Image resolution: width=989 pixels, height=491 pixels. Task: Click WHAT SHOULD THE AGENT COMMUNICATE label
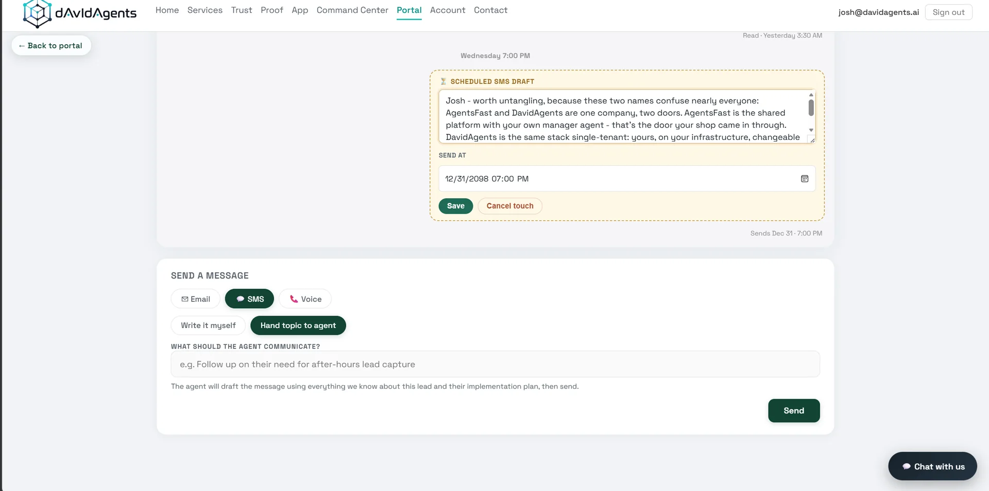[245, 346]
